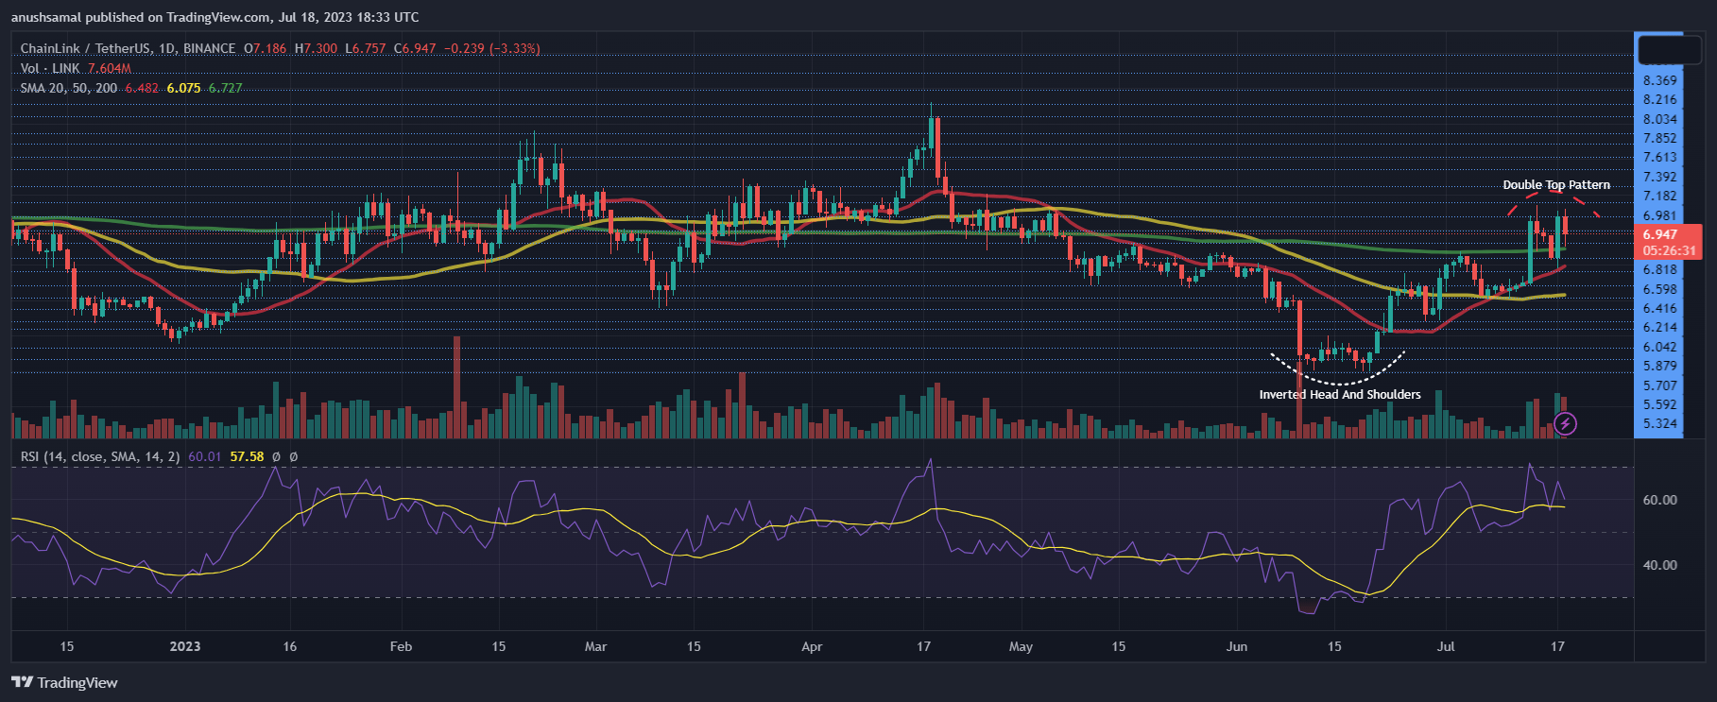The width and height of the screenshot is (1717, 702).
Task: Click the yellow RSI average value 57.58
Action: [247, 456]
